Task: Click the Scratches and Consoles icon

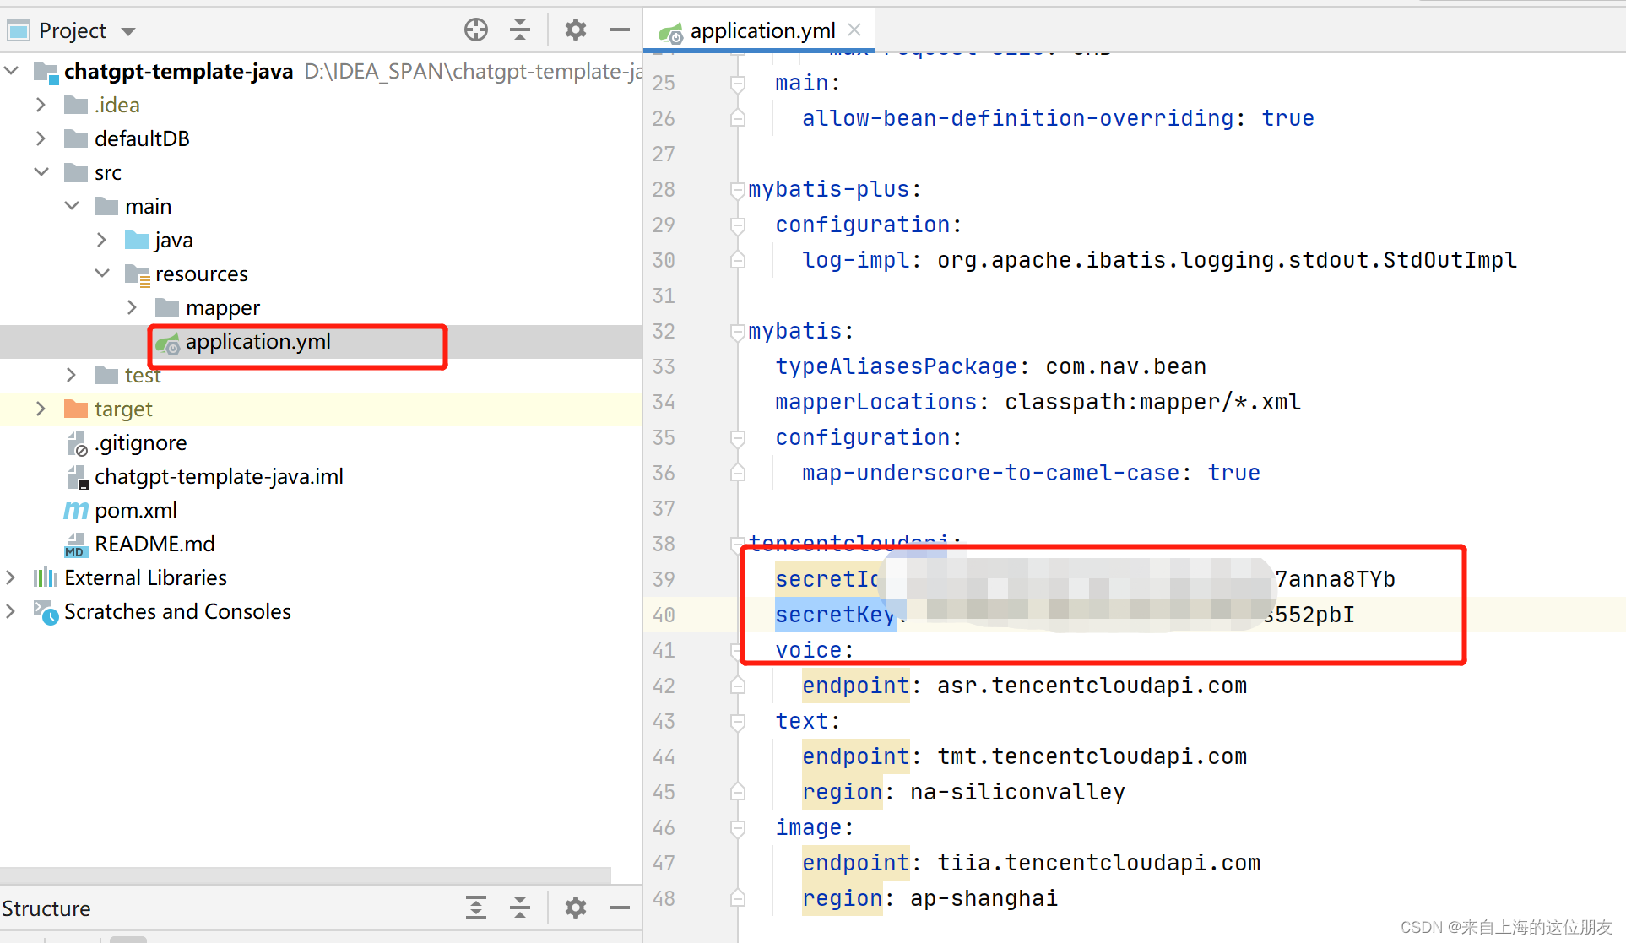Action: tap(46, 612)
